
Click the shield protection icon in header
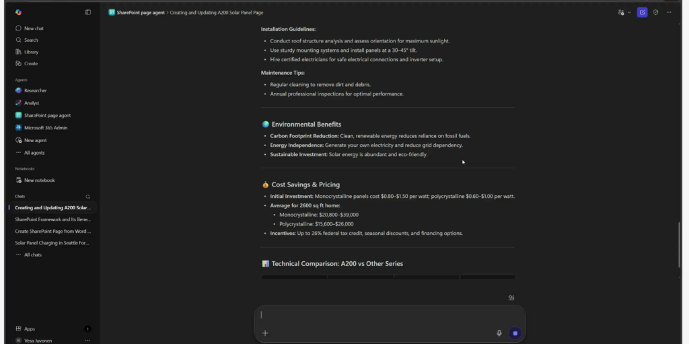tap(655, 12)
